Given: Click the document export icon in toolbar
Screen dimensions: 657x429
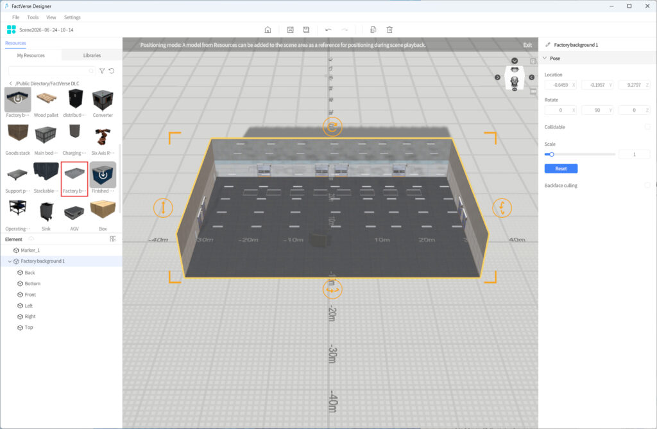Looking at the screenshot, I should click(373, 30).
